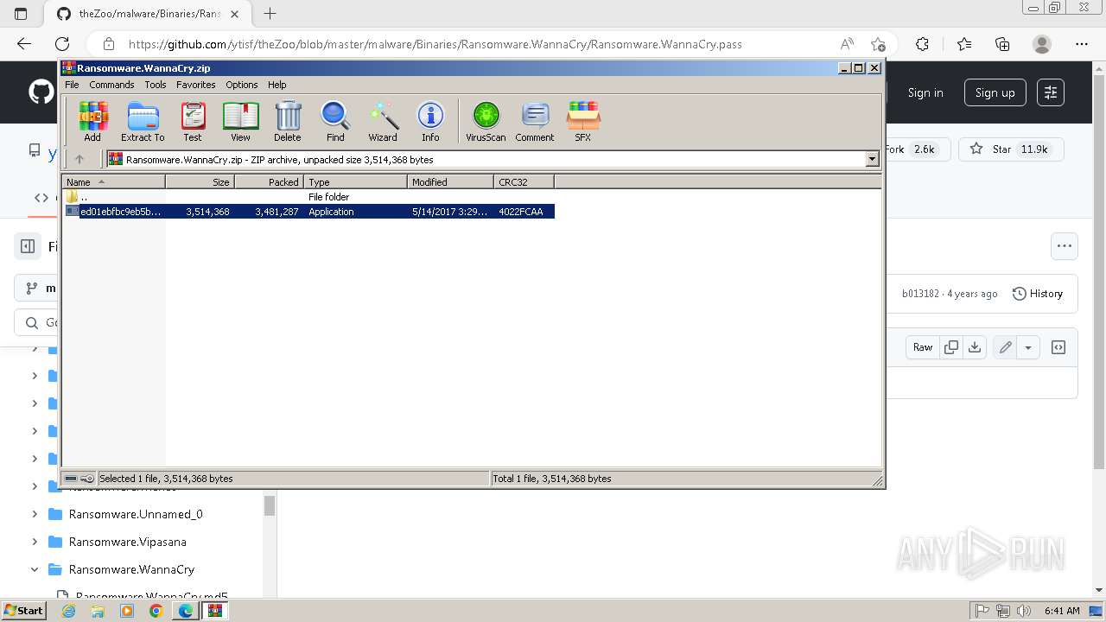Click the edit file pencil icon
This screenshot has height=622, width=1106.
coord(1006,347)
